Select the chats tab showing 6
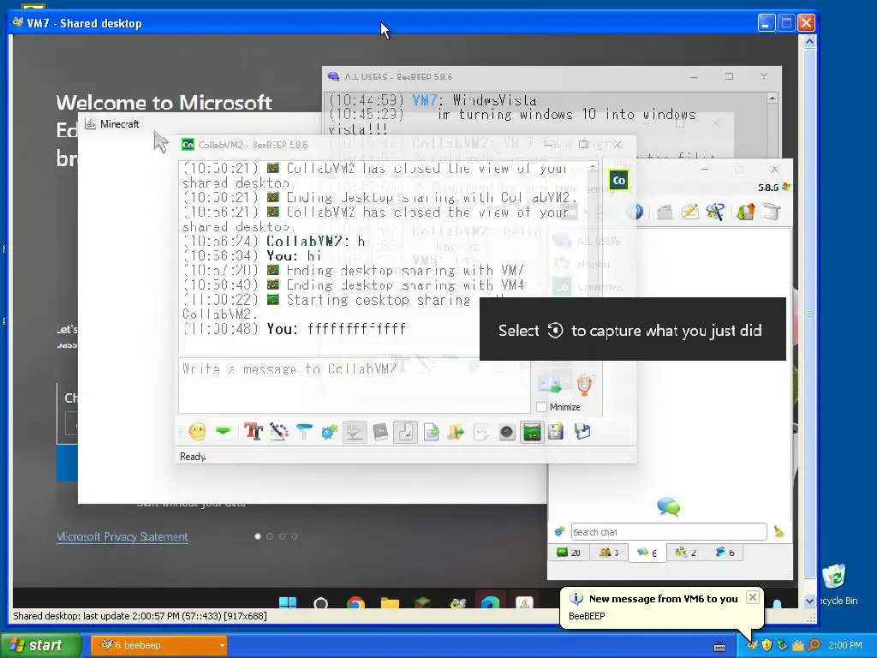877x658 pixels. point(646,553)
